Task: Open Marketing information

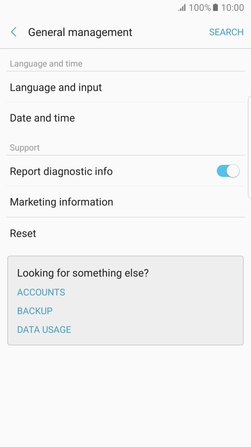Action: pos(61,202)
